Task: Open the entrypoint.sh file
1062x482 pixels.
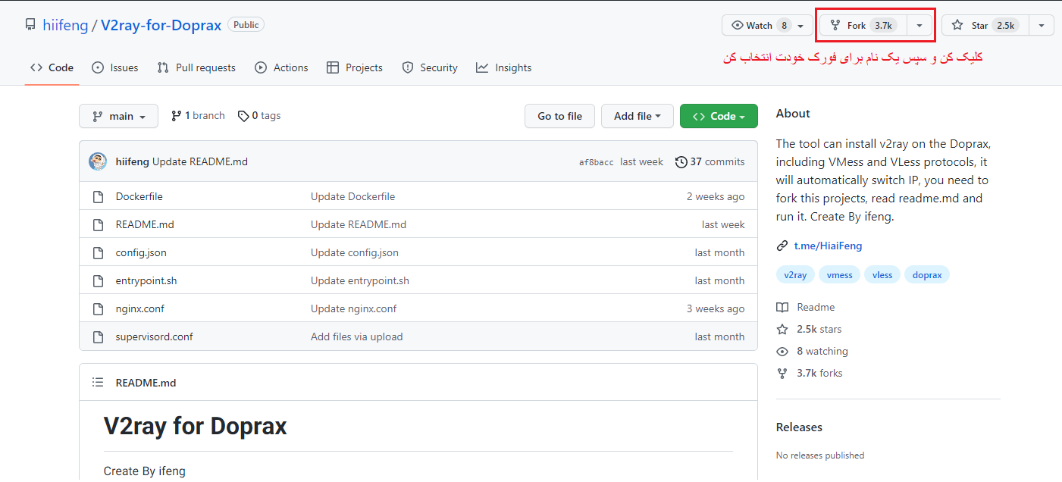Action: (x=146, y=280)
